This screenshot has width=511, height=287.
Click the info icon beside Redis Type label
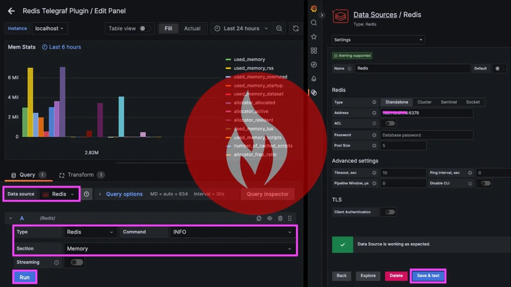pos(374,102)
